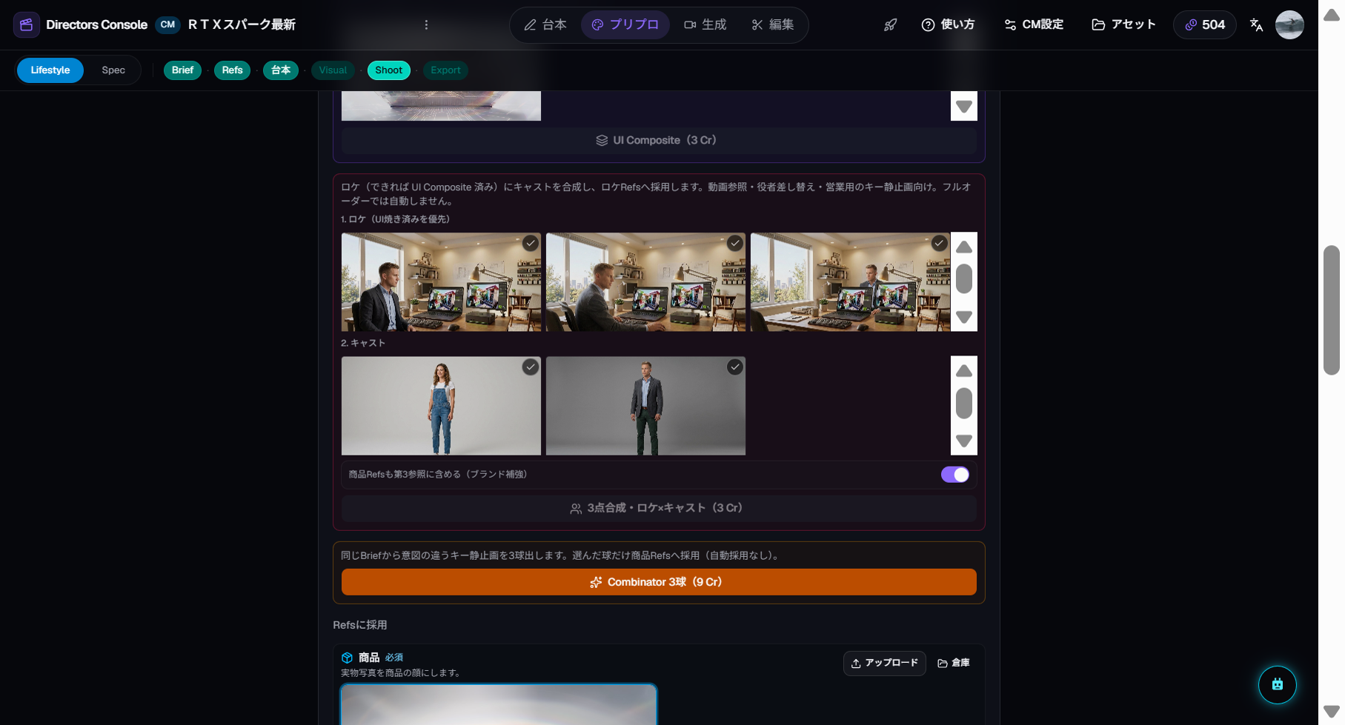Uncheck the man in blazer cast image
Viewport: 1345px width, 725px height.
point(735,367)
